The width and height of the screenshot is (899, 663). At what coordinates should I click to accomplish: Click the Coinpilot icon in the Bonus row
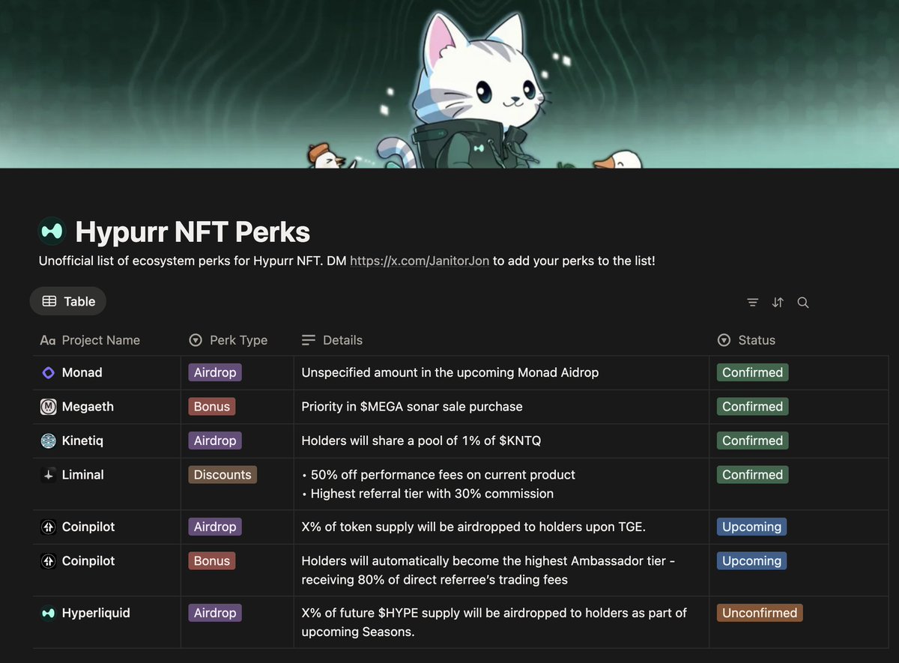(48, 561)
